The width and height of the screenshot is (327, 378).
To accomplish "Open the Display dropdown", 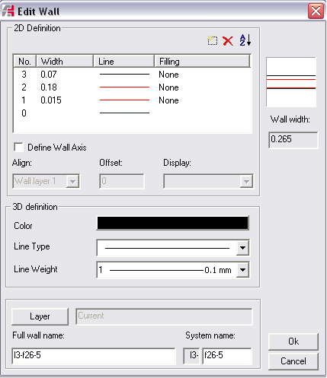I will 246,181.
